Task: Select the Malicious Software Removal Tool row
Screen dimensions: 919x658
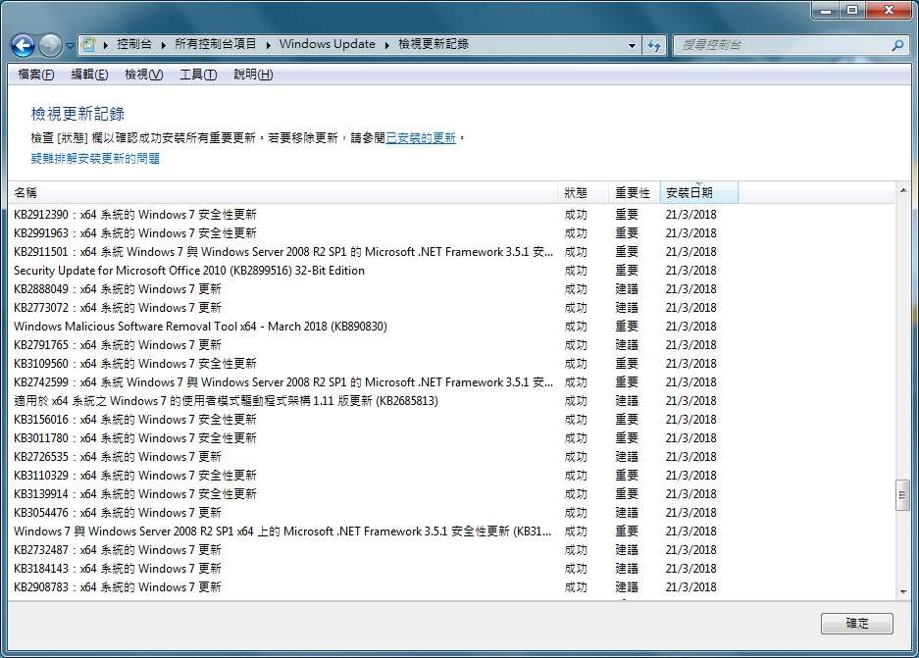Action: (x=451, y=327)
